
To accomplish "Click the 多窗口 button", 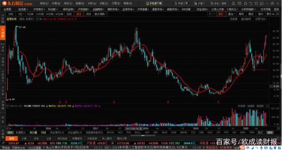I will tap(200, 3).
